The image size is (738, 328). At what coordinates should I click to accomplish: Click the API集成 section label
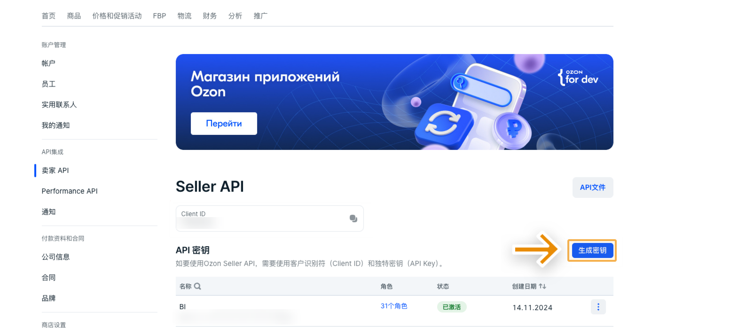(52, 152)
